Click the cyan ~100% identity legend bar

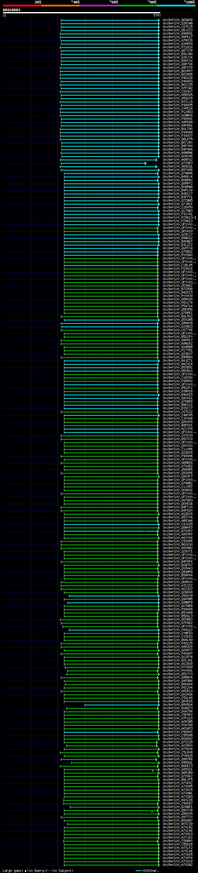click(176, 6)
